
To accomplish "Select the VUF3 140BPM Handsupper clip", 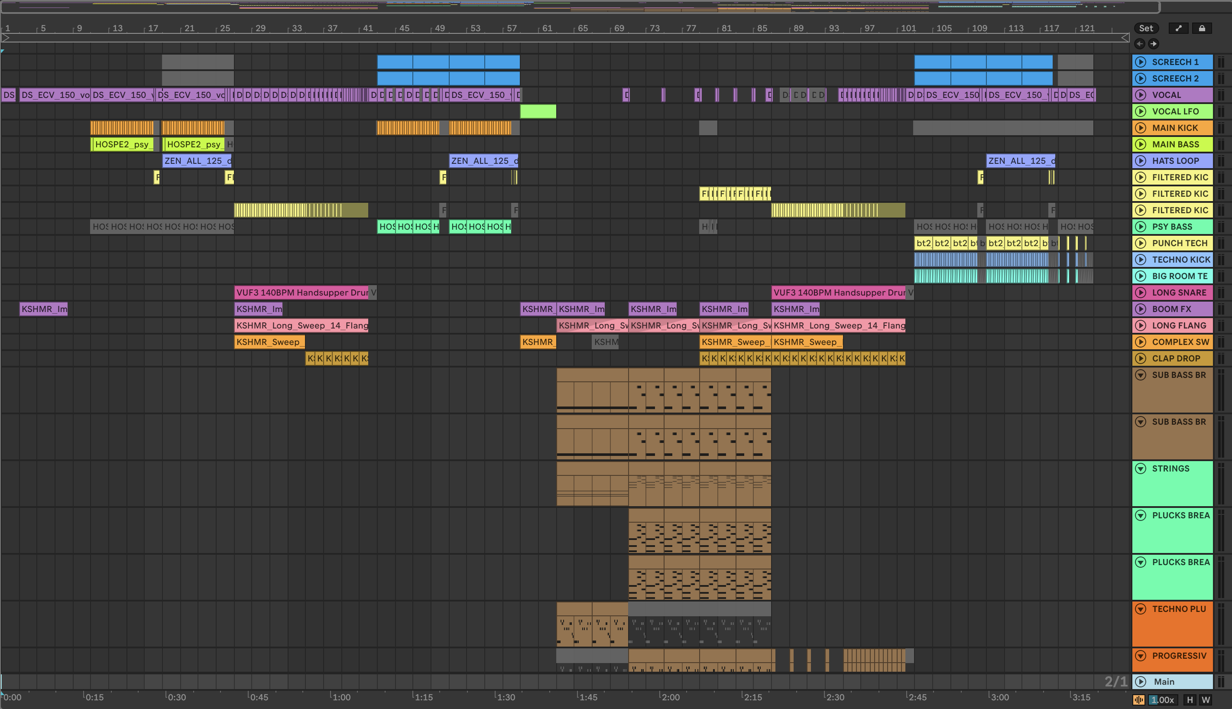I will tap(302, 293).
